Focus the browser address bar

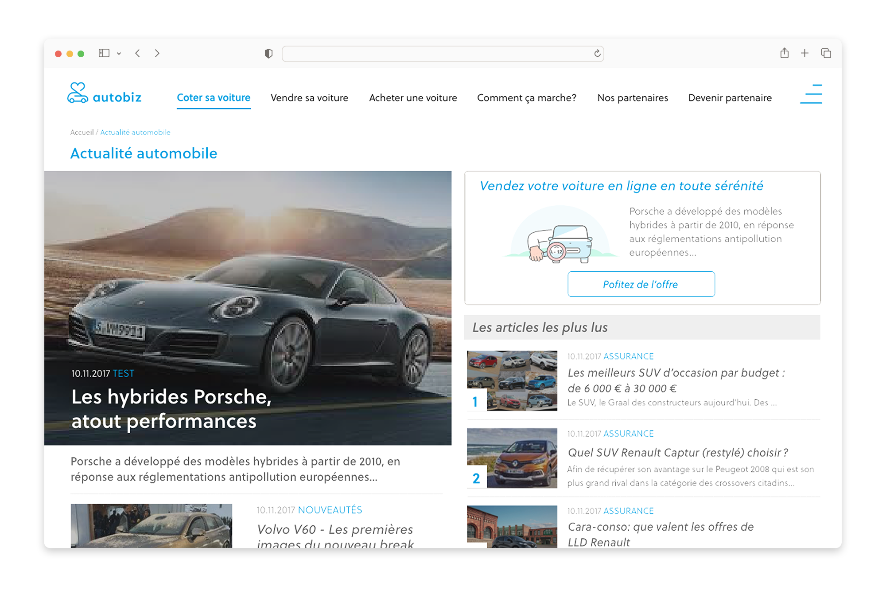pyautogui.click(x=443, y=54)
